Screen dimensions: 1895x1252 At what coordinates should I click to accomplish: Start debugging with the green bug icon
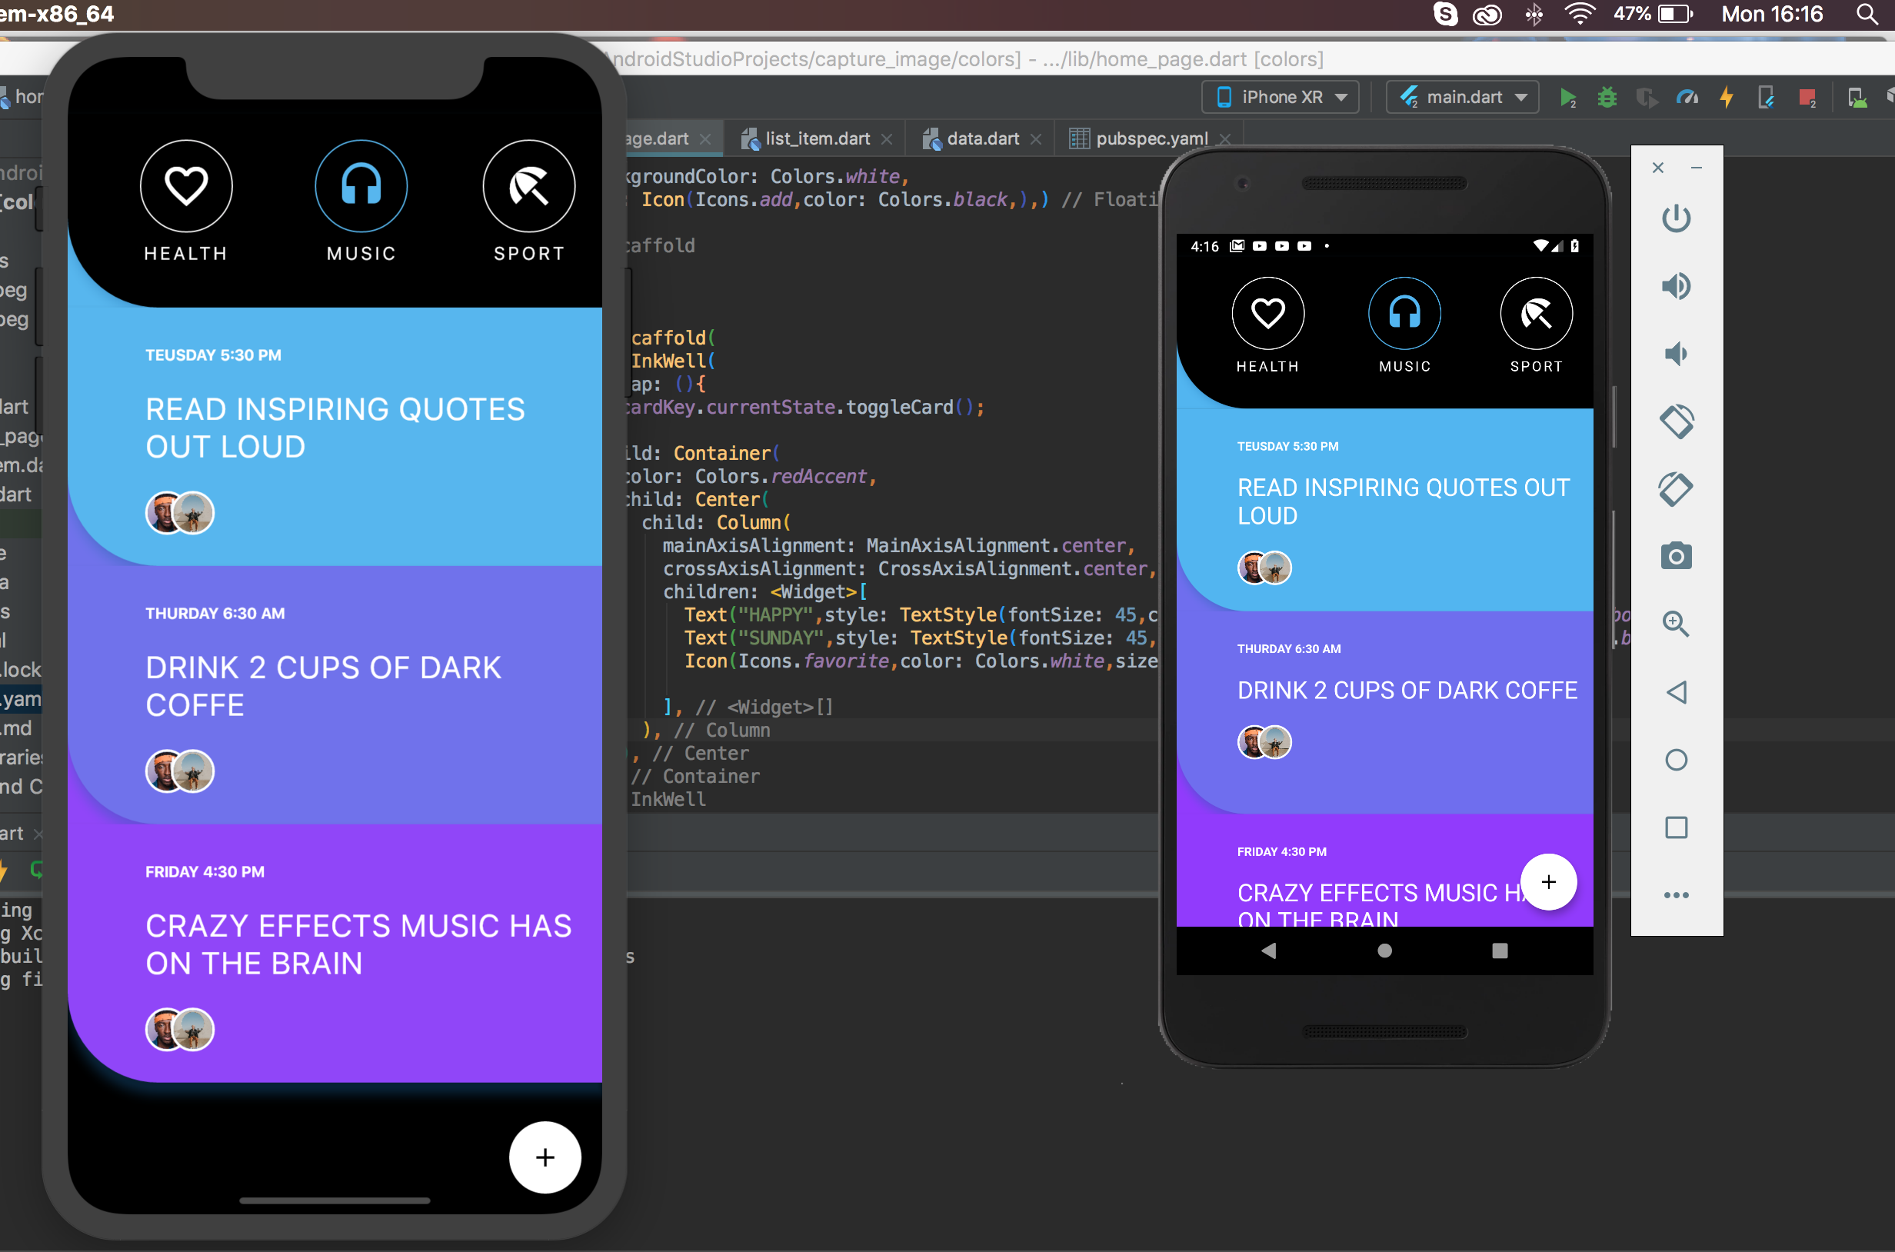point(1607,98)
